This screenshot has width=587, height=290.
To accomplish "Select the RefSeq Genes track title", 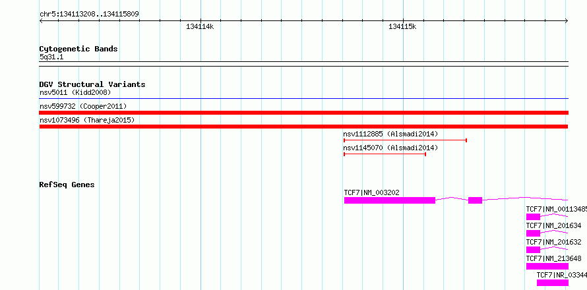I will point(67,185).
